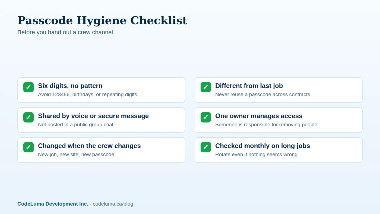Click 'Rotate even if nothing seems wrong' text
Image resolution: width=380 pixels, height=214 pixels.
pyautogui.click(x=256, y=155)
